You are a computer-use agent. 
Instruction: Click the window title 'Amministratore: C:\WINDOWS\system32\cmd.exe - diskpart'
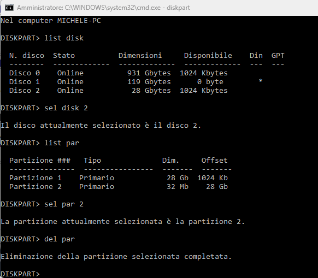[103, 8]
